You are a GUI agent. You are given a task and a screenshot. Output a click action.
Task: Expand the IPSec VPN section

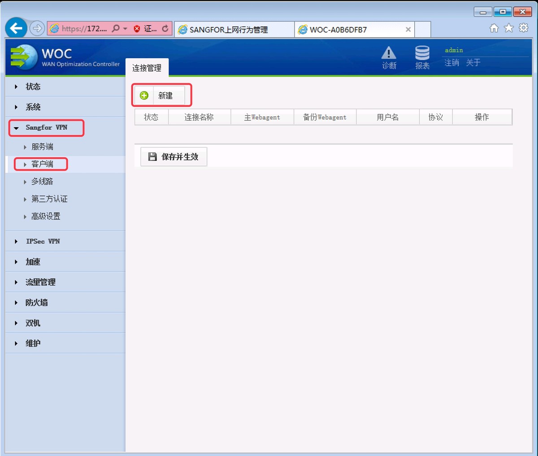tap(43, 241)
